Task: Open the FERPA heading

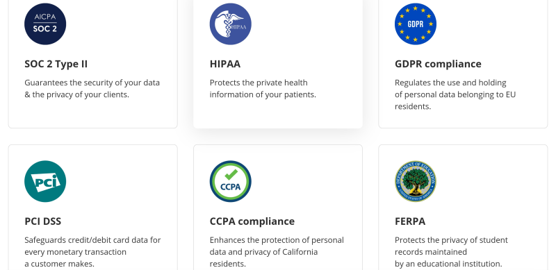Action: (x=410, y=221)
